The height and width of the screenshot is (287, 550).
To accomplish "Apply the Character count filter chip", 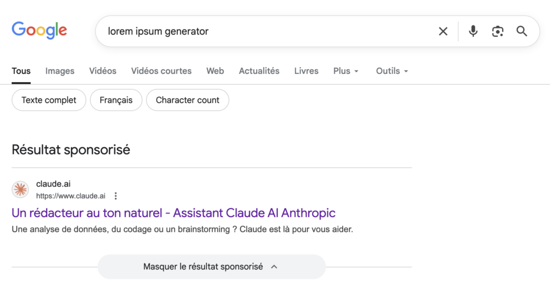I will tap(187, 100).
